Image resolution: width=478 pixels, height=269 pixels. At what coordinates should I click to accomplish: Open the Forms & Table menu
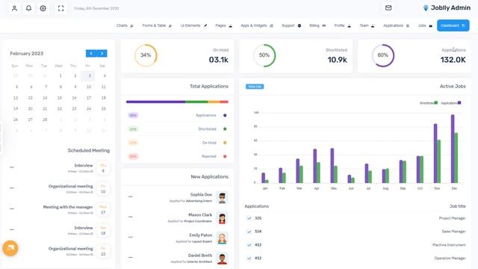157,25
